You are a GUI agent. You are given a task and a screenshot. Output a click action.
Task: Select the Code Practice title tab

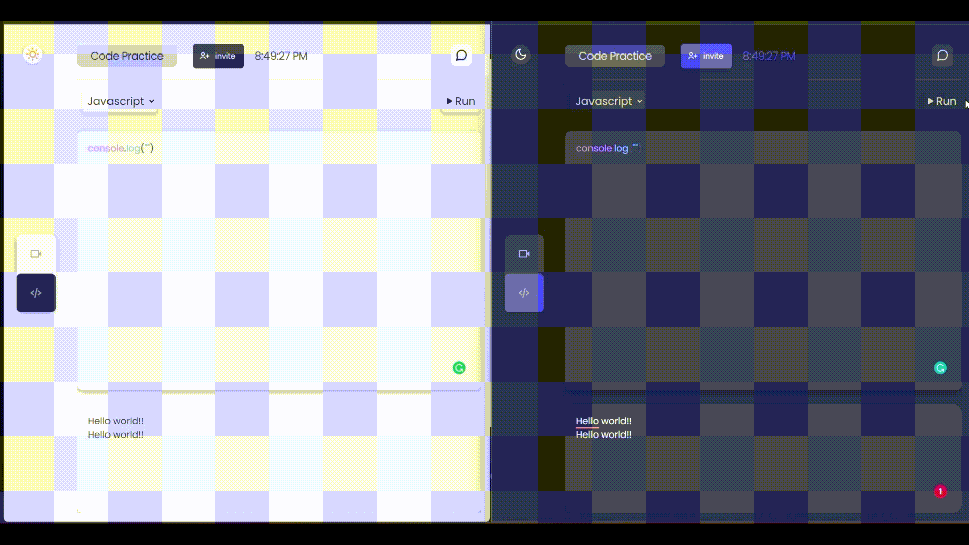point(127,56)
